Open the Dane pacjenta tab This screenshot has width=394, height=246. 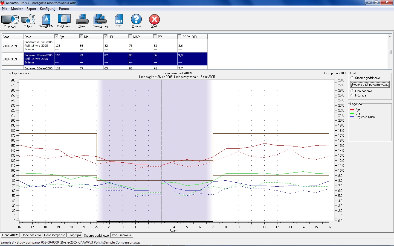pyautogui.click(x=31, y=235)
